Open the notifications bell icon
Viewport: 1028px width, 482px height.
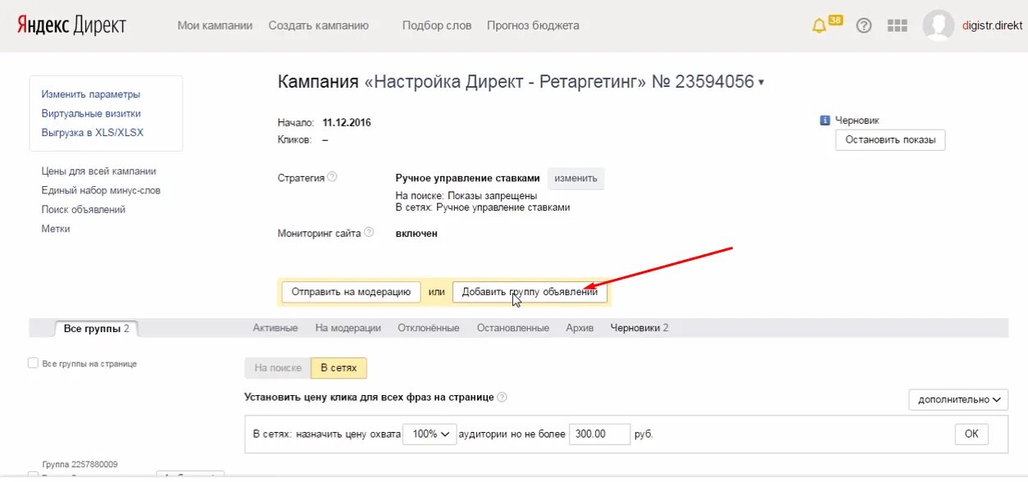pyautogui.click(x=819, y=25)
